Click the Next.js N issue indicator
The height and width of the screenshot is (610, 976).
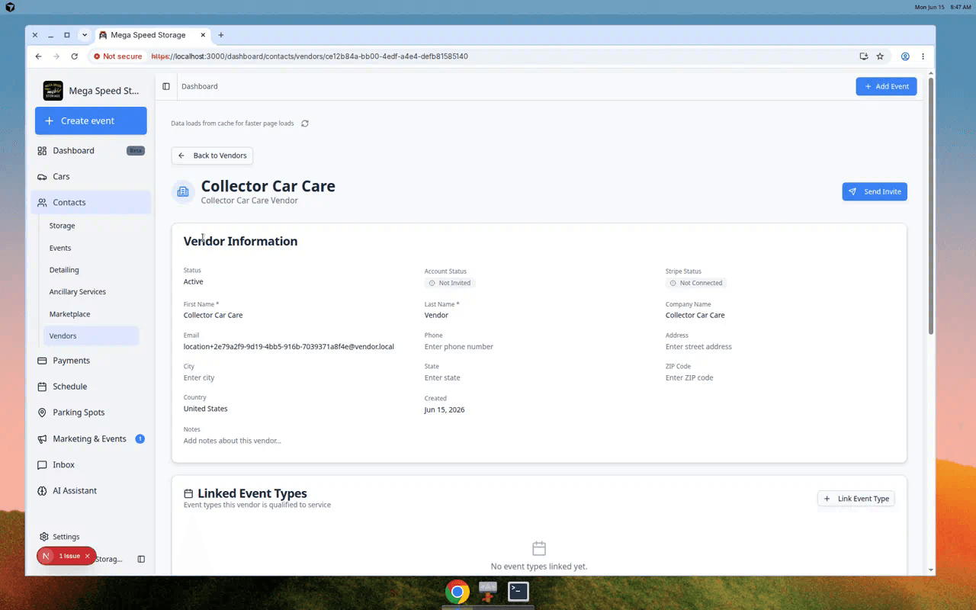point(47,556)
